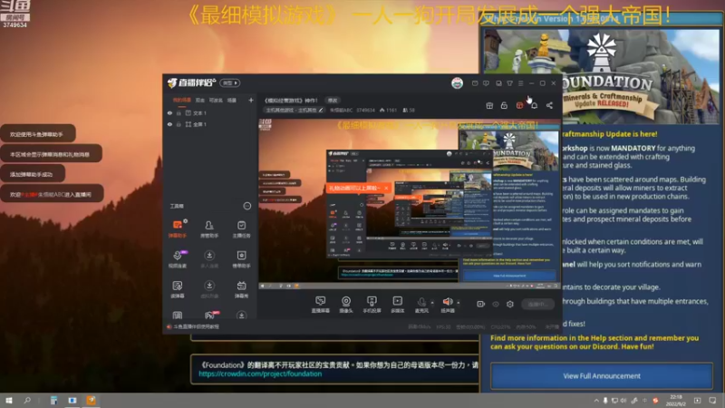Collapse the 工具箱 toolbox panel
Viewport: 725px width, 408px height.
coord(247,206)
